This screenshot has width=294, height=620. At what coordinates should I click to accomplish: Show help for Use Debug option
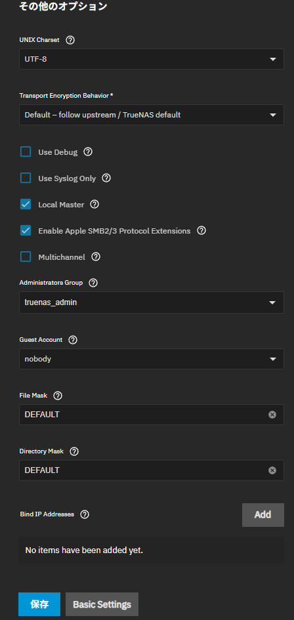coord(88,152)
